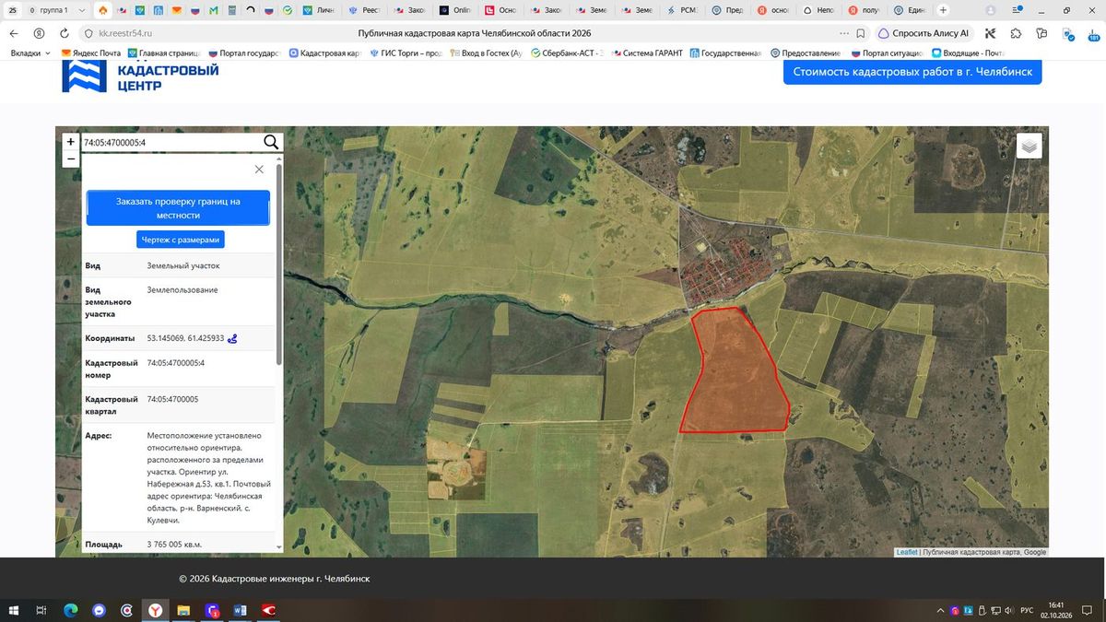Open the Windows Start menu

(14, 610)
